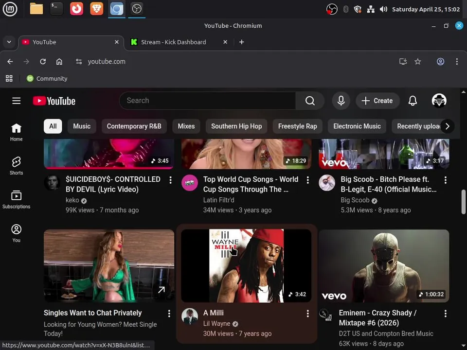Show more filter chips with the right arrow
The image size is (467, 350).
coord(448,126)
